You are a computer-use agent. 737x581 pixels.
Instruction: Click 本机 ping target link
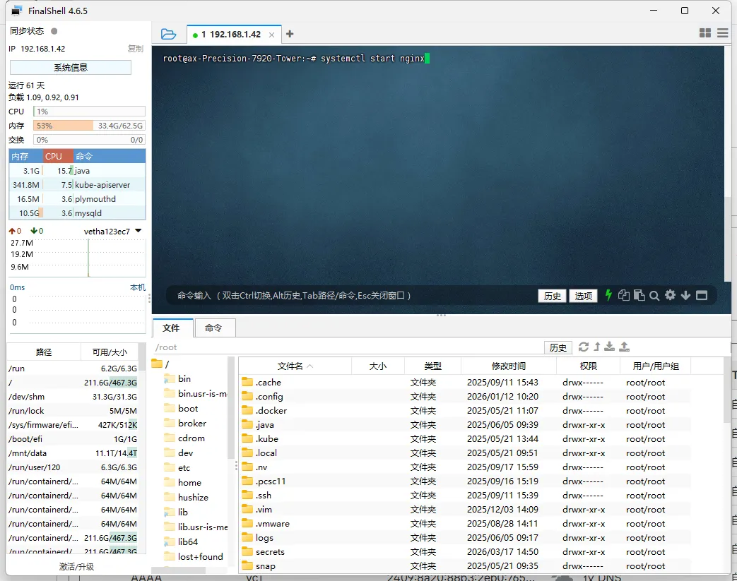coord(138,287)
